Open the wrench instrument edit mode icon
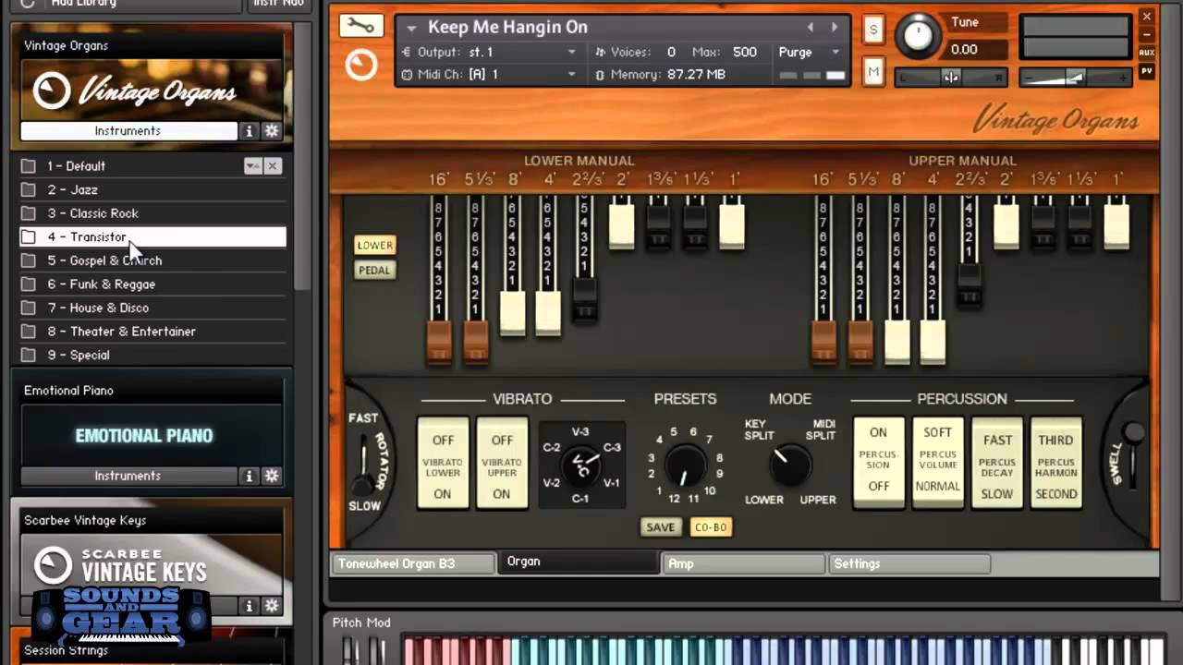 (360, 26)
